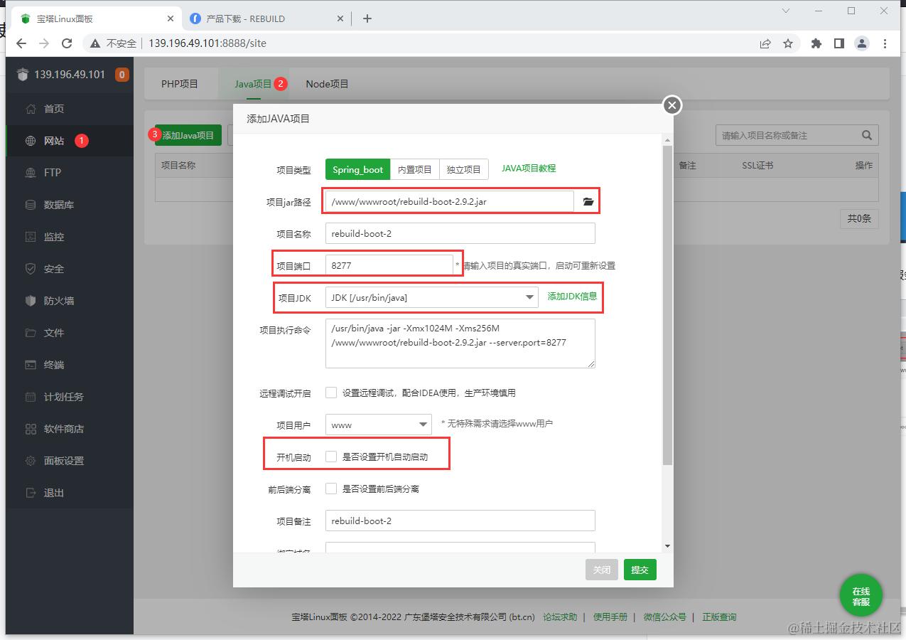The width and height of the screenshot is (906, 640).
Task: Open the 文件 (Files) section in sidebar
Action: pos(54,332)
